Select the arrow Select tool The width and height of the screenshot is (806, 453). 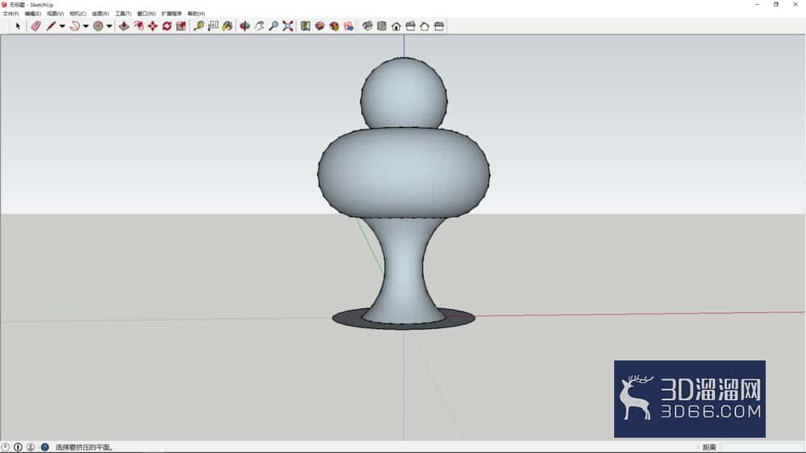pos(18,27)
